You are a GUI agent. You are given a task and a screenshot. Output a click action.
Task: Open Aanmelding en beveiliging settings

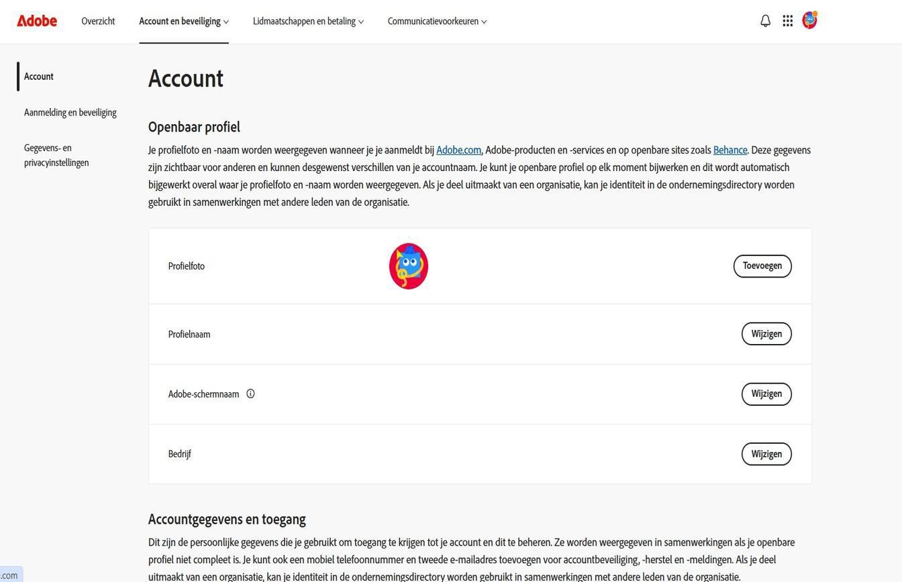70,112
